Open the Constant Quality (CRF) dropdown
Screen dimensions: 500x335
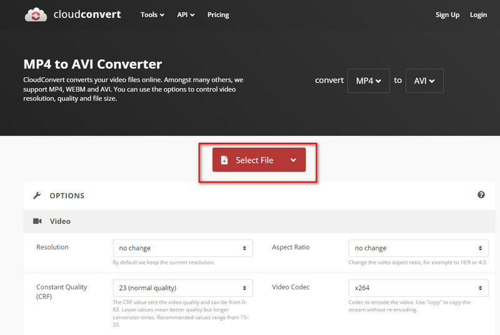click(182, 288)
